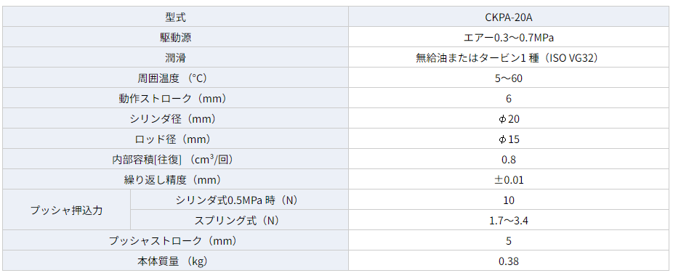Select the φ15 rod diameter value

pyautogui.click(x=509, y=139)
